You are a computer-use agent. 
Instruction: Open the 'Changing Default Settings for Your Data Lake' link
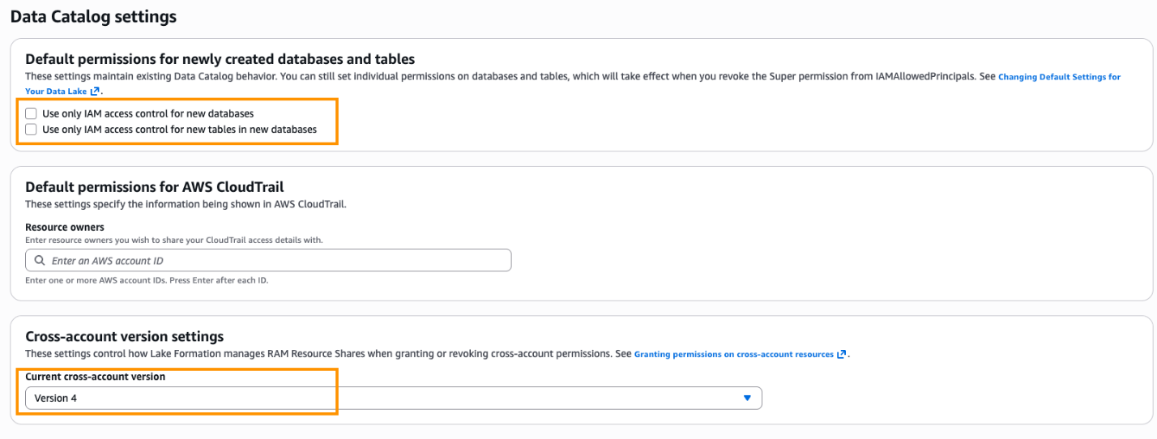[x=1059, y=77]
